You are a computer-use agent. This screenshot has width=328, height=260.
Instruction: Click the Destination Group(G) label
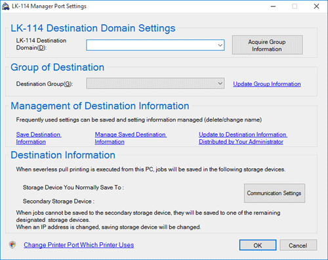tap(45, 84)
